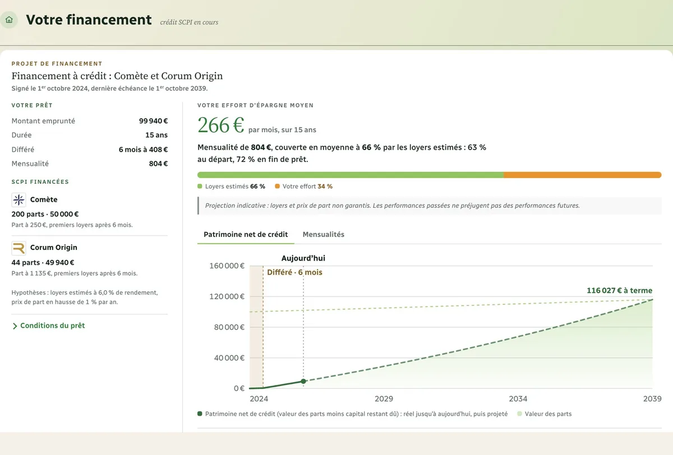Screen dimensions: 673x455
Task: Click 'Part à 1 135 €, premiers loyers' note
Action: point(75,273)
